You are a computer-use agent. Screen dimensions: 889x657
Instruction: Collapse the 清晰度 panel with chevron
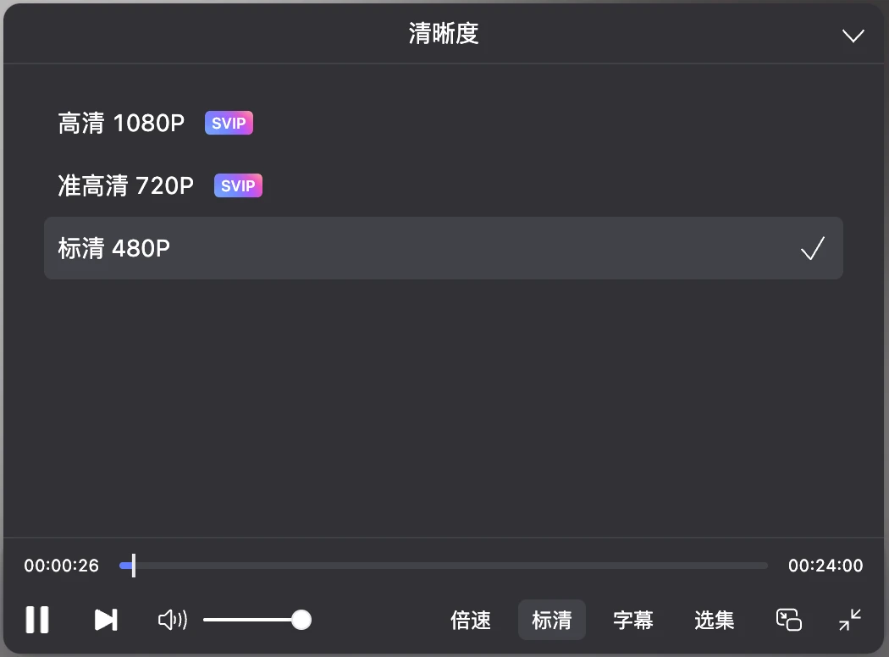[853, 36]
